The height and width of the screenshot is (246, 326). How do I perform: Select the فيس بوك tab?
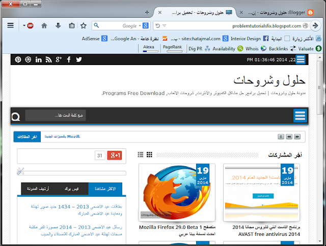coord(71,189)
